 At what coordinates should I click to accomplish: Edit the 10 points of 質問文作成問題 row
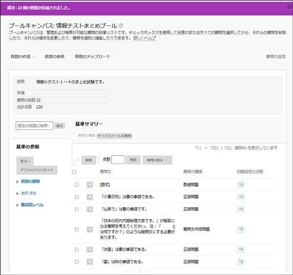click(241, 229)
